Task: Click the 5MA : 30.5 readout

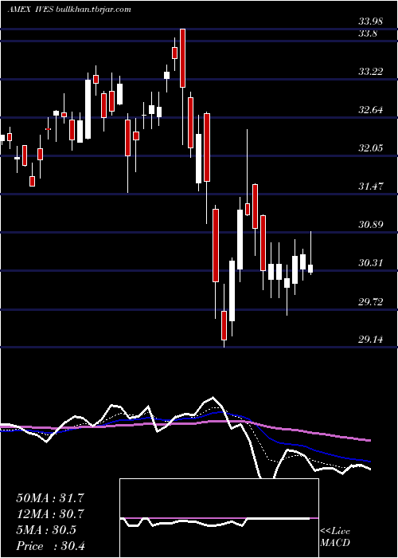Action: click(x=46, y=530)
